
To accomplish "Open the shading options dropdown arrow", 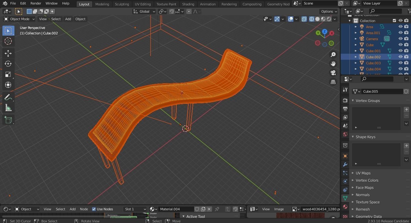I will [x=335, y=19].
